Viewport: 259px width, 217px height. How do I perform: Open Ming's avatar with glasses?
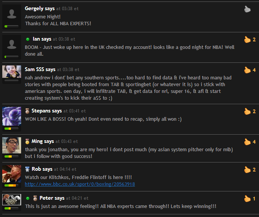(x=12, y=146)
